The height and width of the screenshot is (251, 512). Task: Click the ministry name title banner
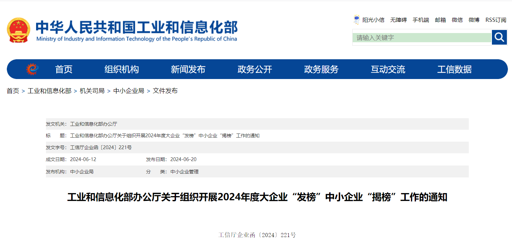click(x=137, y=30)
